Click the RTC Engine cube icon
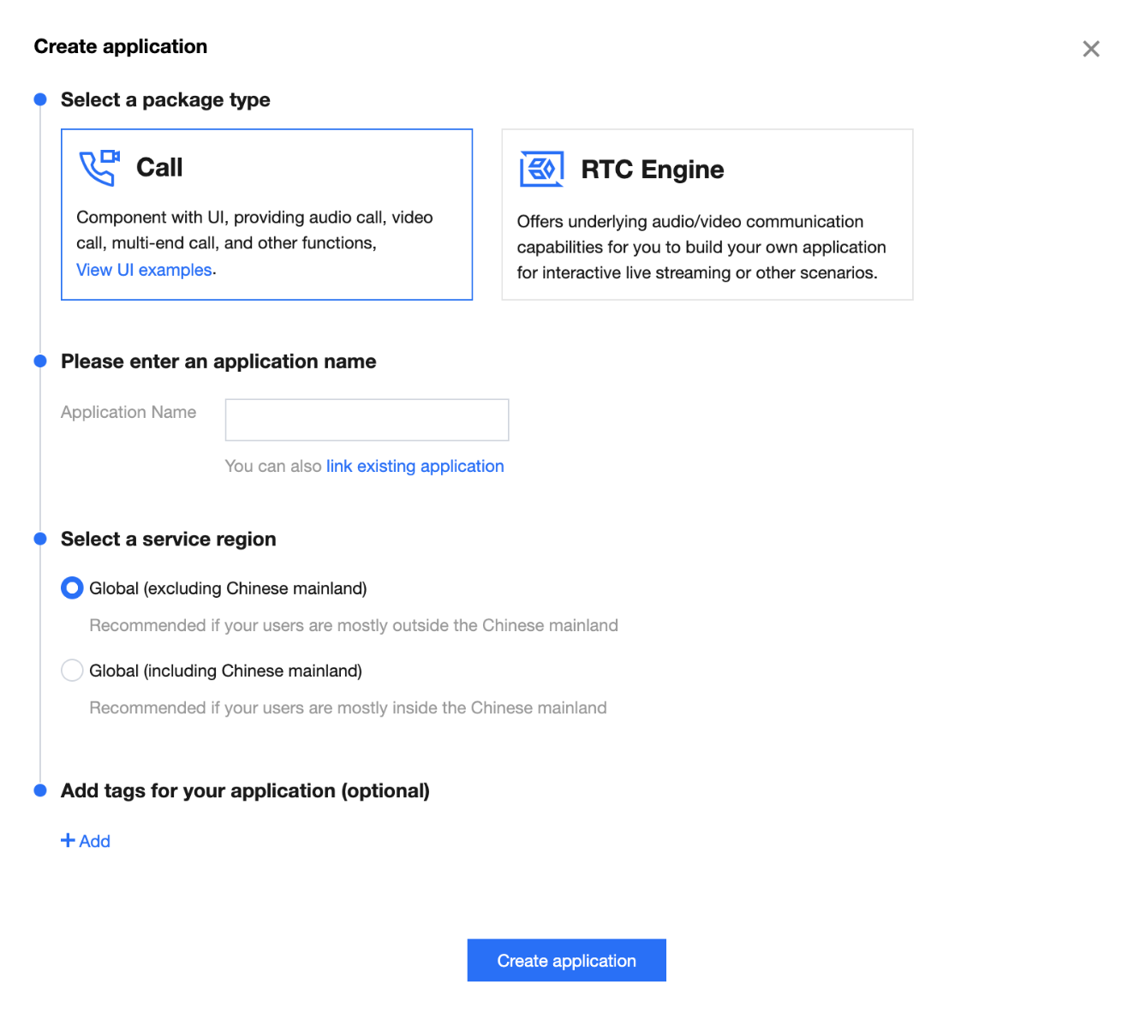Viewport: 1134px width, 1014px height. (x=542, y=169)
